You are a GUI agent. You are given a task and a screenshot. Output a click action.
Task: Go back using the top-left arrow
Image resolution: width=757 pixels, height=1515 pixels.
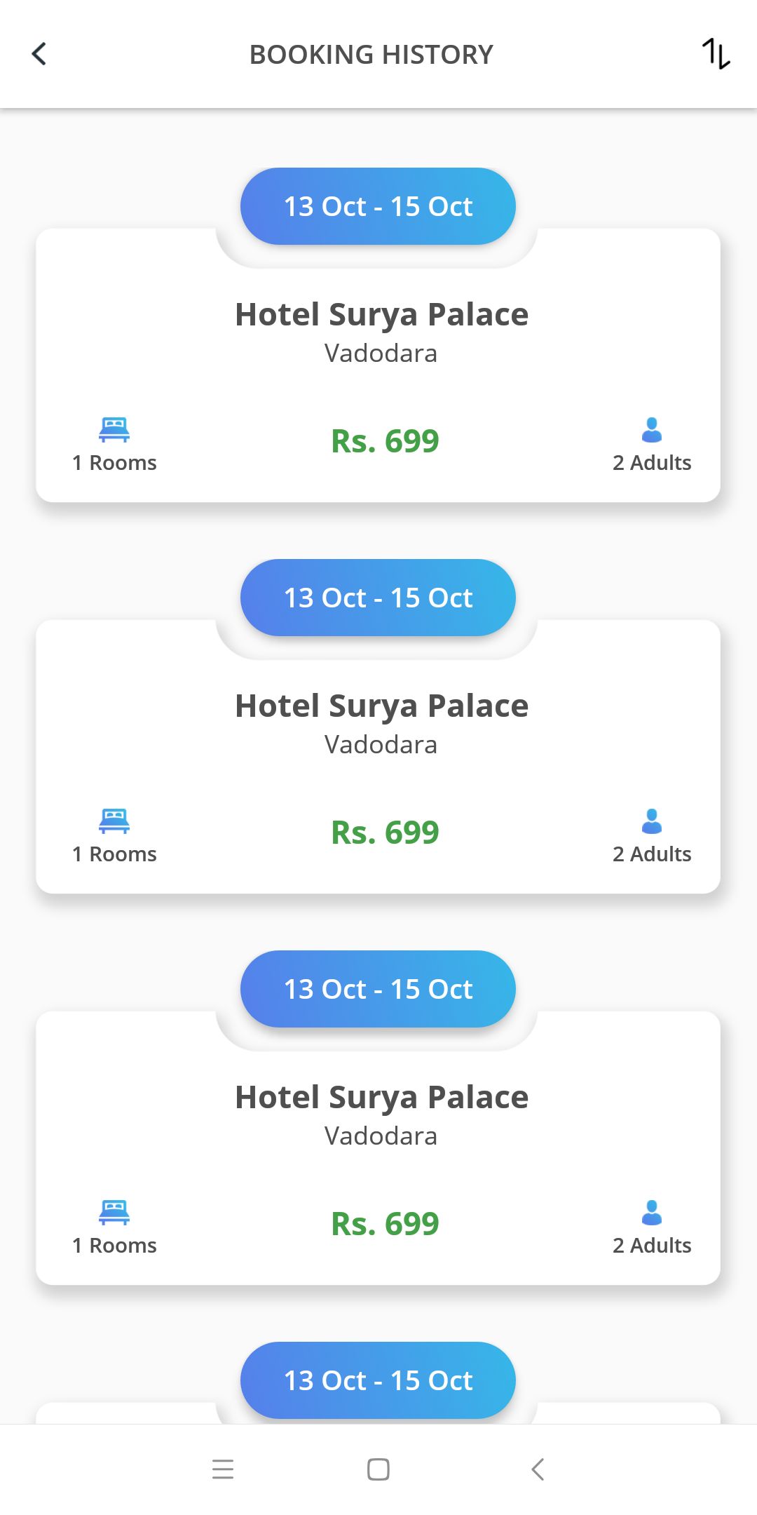click(x=39, y=54)
